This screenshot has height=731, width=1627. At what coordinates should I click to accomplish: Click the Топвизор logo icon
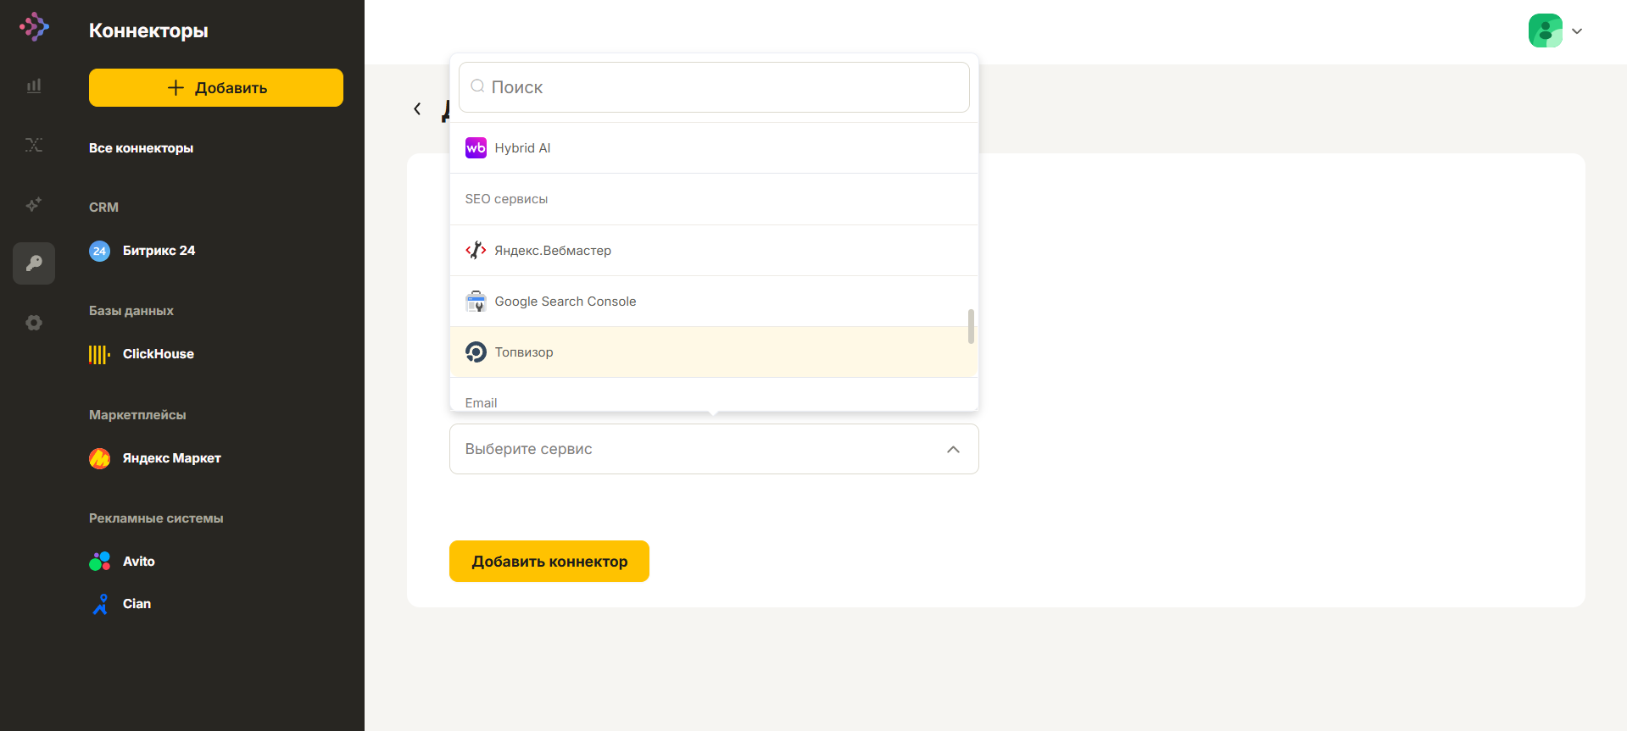coord(476,352)
